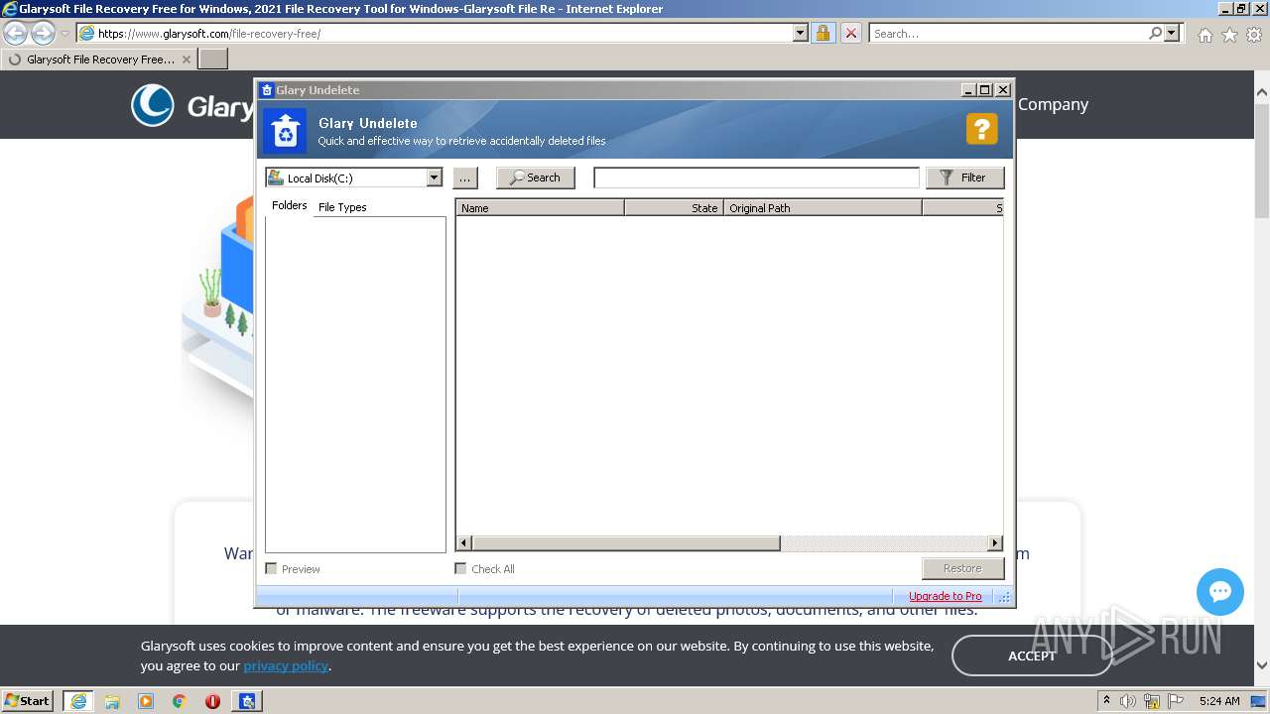Open the IE Home page icon
Screen dimensions: 1270x714
pyautogui.click(x=1205, y=35)
